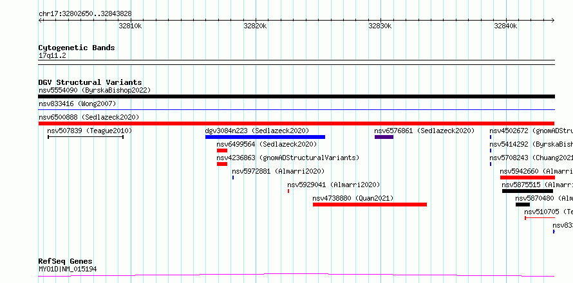573x283 pixels.
Task: Click the ruler's right end arrow
Action: (x=552, y=20)
